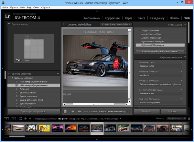This screenshot has height=142, width=194.
Task: Open the Окно menu
Action: point(36,7)
